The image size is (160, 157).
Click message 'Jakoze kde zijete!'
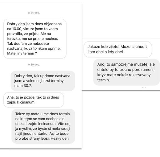pyautogui.click(x=118, y=49)
